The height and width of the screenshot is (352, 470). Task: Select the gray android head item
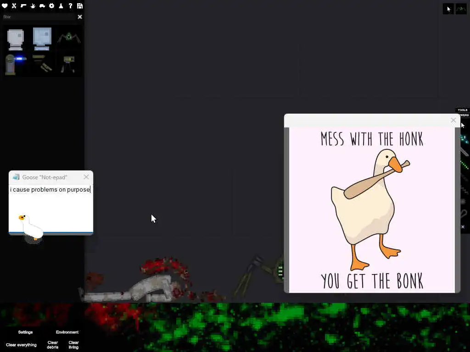pyautogui.click(x=15, y=39)
